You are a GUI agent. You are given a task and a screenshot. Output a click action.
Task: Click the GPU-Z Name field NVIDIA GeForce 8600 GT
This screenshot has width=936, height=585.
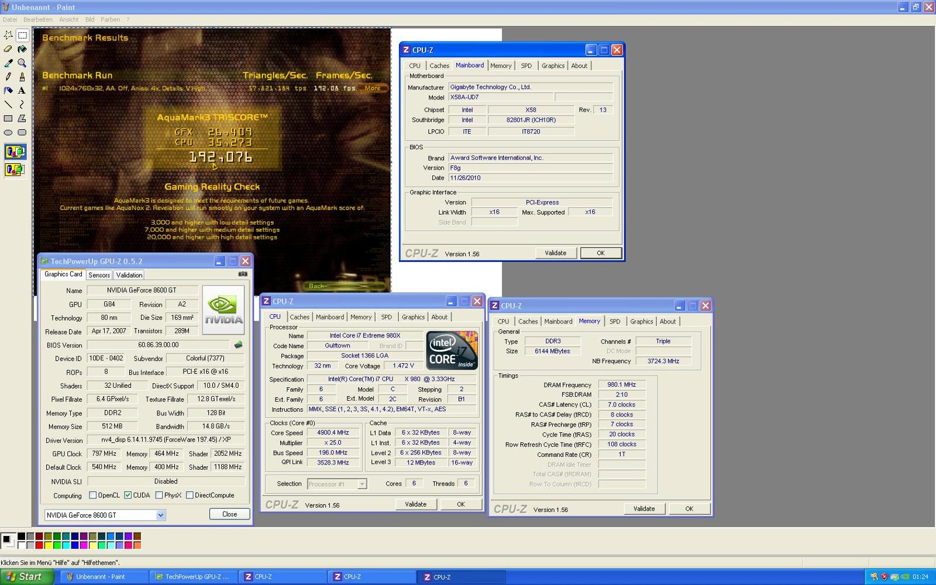142,290
